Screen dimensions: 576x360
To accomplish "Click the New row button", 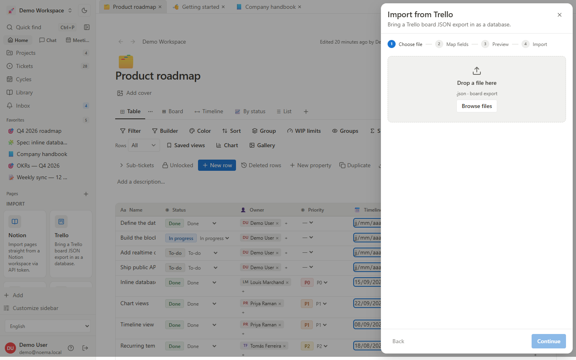I will click(217, 165).
